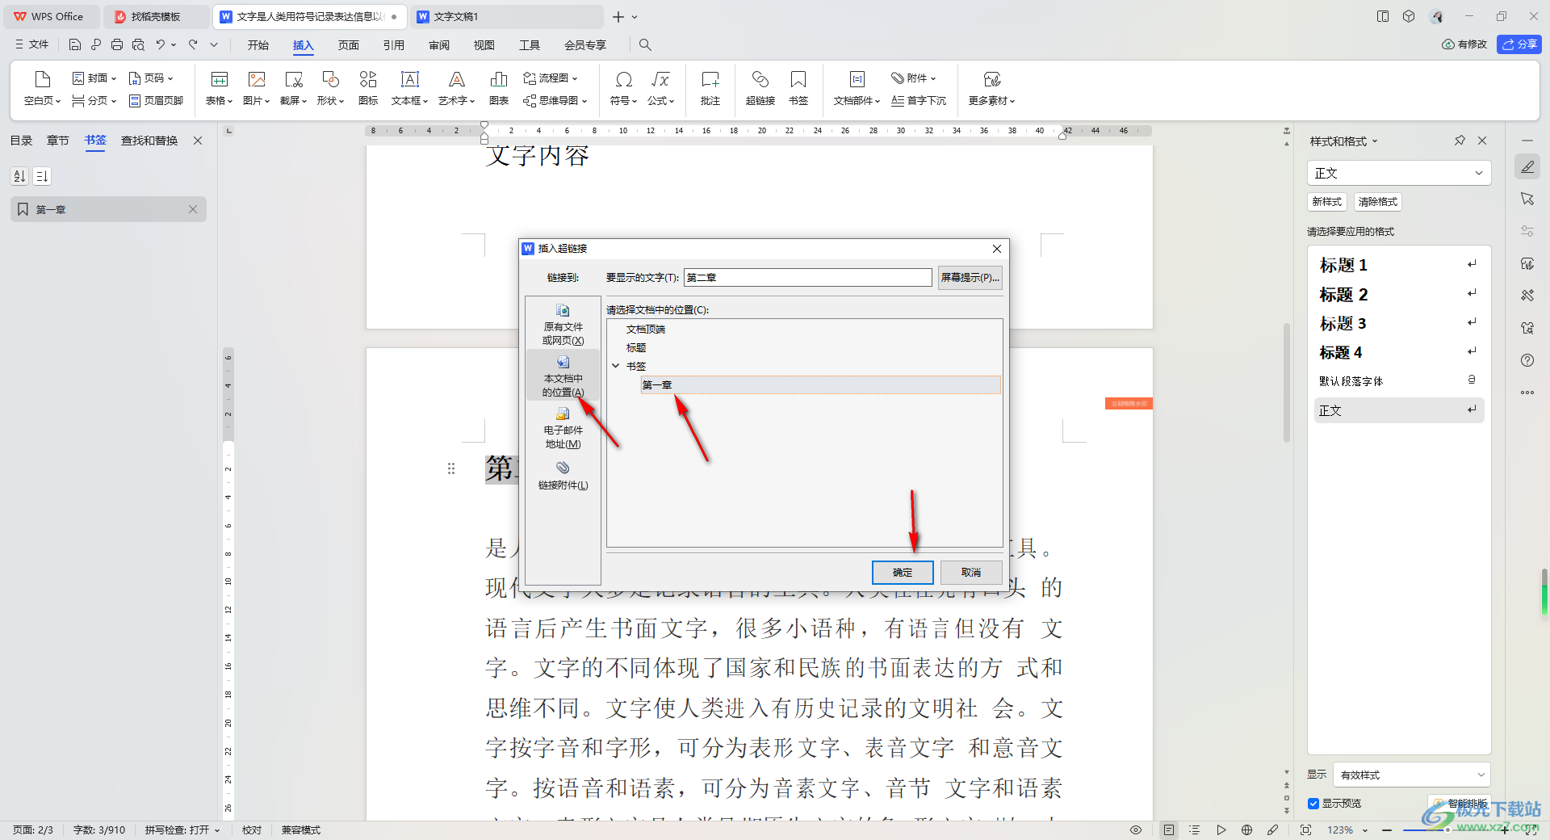Viewport: 1550px width, 840px height.
Task: Click the print icon in quick access bar
Action: point(117,44)
